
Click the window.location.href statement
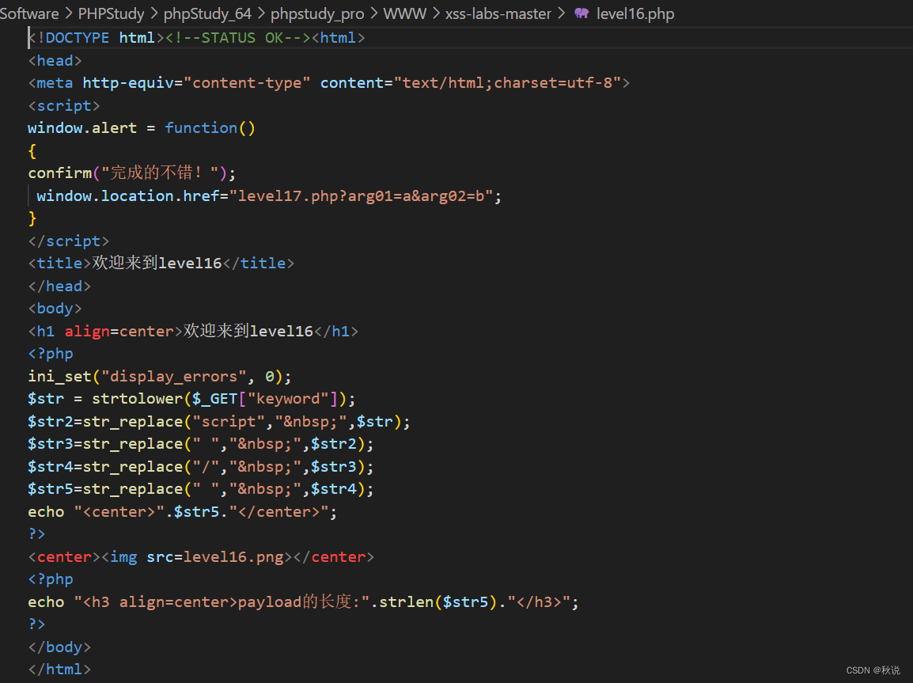269,195
